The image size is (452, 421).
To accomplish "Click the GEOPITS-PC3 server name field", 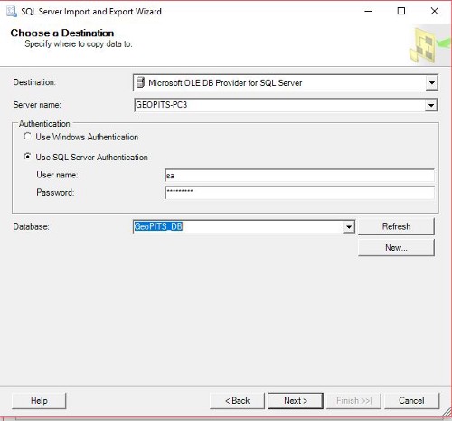I will [x=279, y=105].
